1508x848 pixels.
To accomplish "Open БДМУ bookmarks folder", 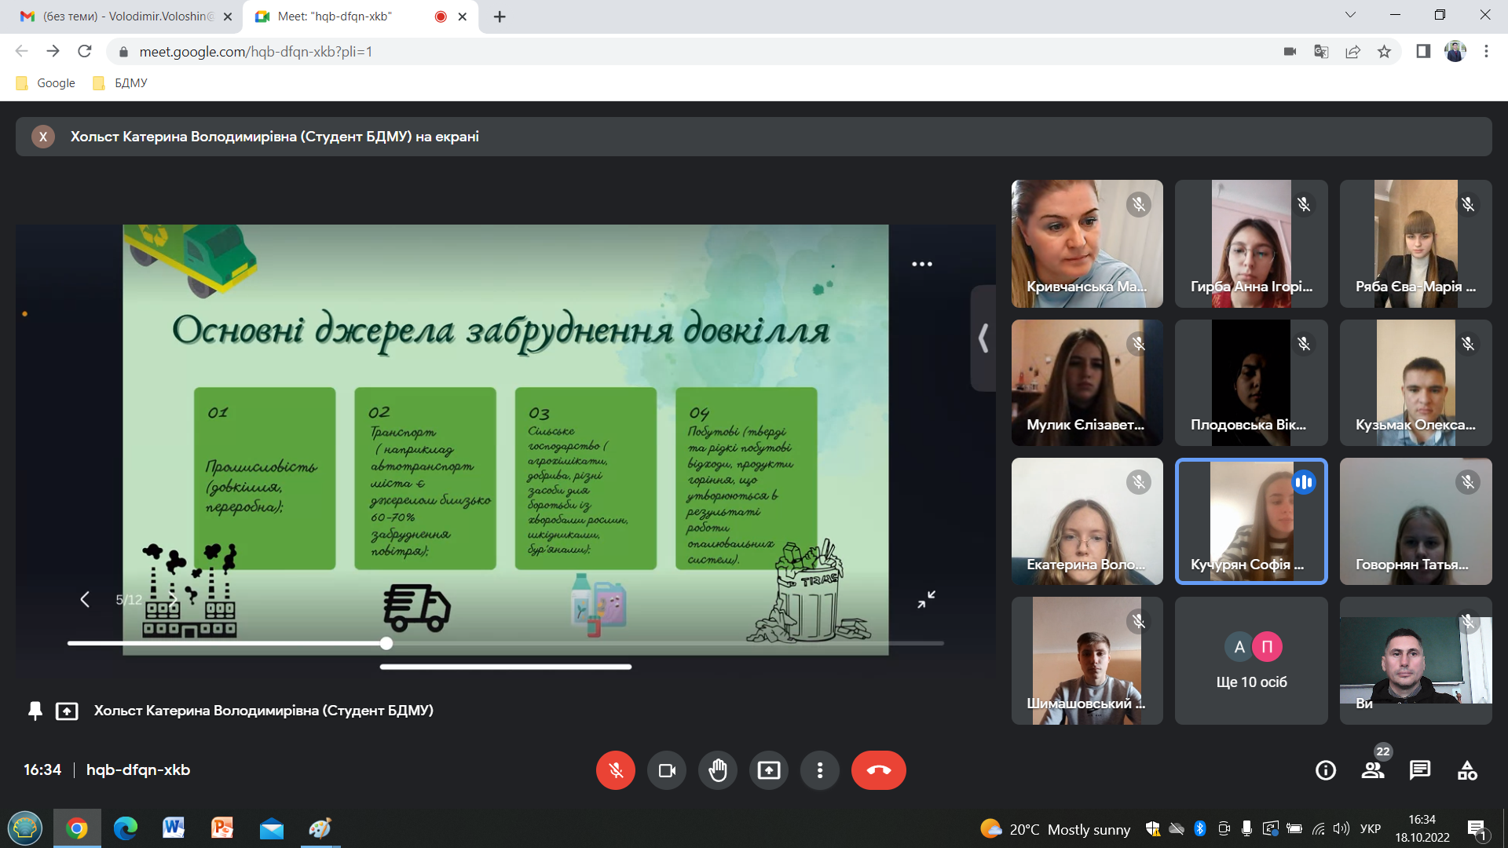I will point(120,83).
